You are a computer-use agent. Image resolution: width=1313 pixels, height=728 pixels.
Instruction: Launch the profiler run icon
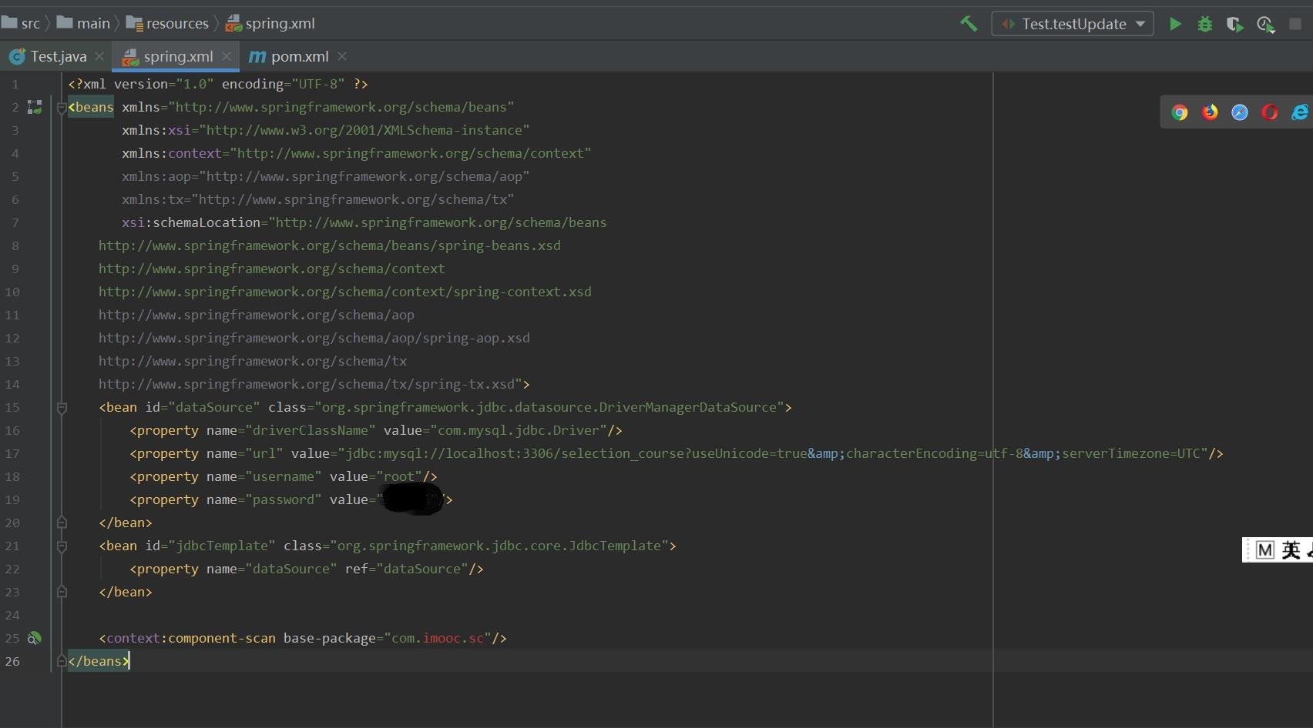click(1265, 25)
